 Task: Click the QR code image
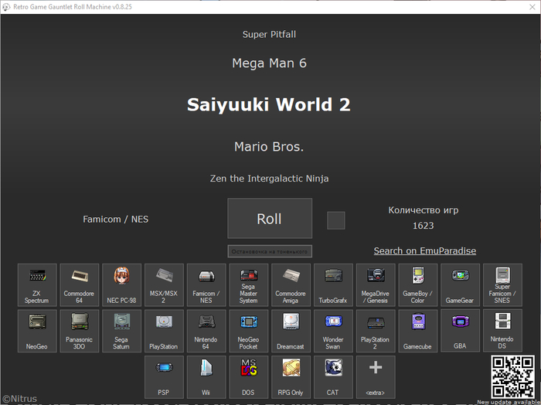(x=512, y=376)
